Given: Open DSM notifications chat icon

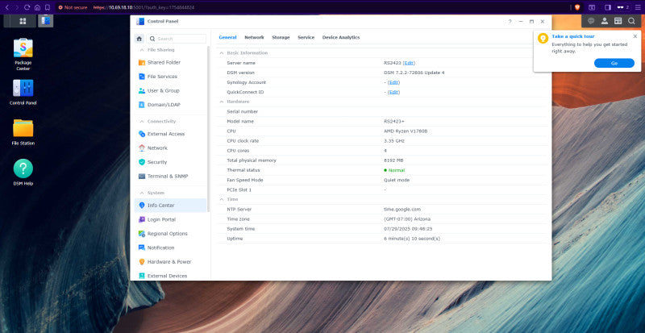Looking at the screenshot, I should [x=591, y=21].
